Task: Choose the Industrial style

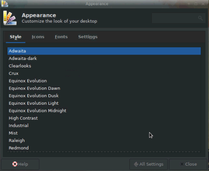Action: pyautogui.click(x=104, y=125)
